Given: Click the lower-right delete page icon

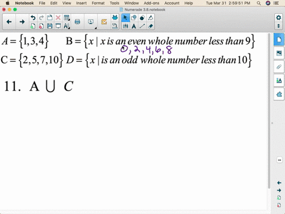Looking at the screenshot, I should [279, 205].
